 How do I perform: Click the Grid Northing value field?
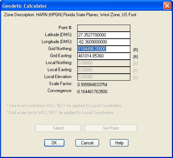(104, 49)
